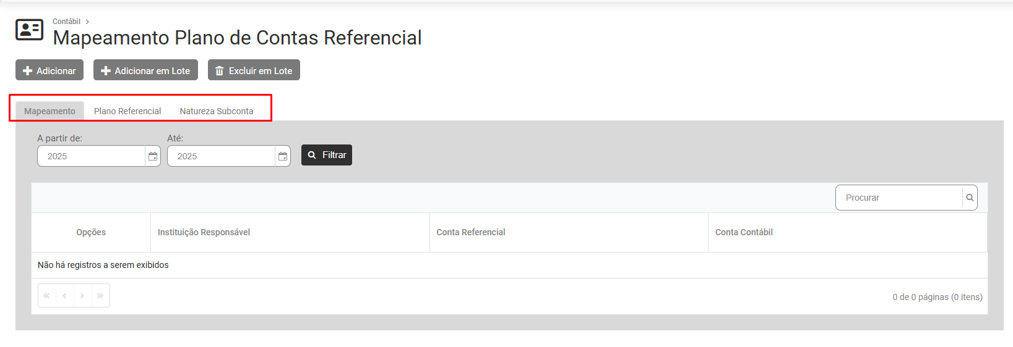Sort by Conta Referencial column header
The image size is (1013, 347).
coord(471,232)
